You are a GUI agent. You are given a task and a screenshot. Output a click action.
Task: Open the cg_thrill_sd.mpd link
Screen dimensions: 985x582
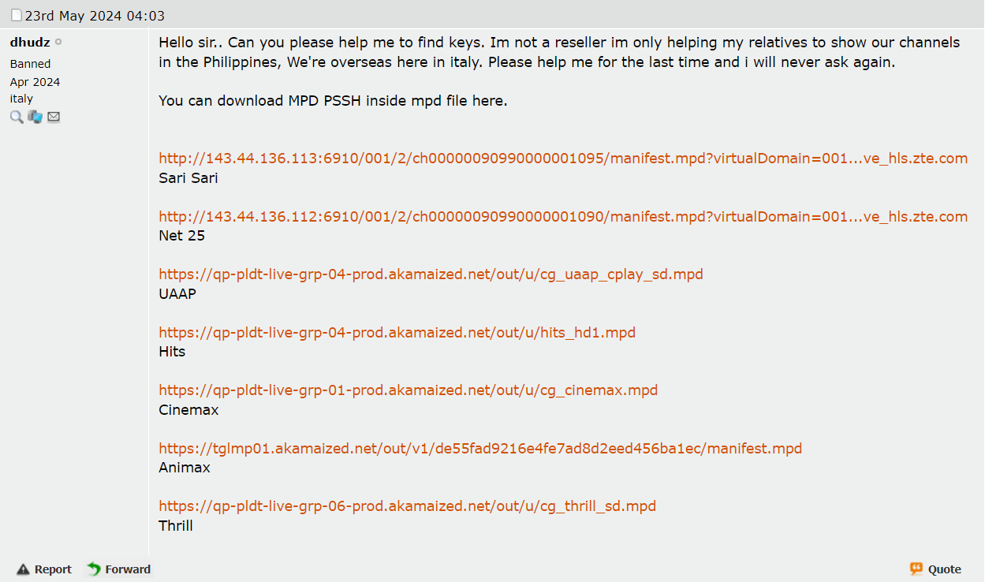pyautogui.click(x=407, y=506)
